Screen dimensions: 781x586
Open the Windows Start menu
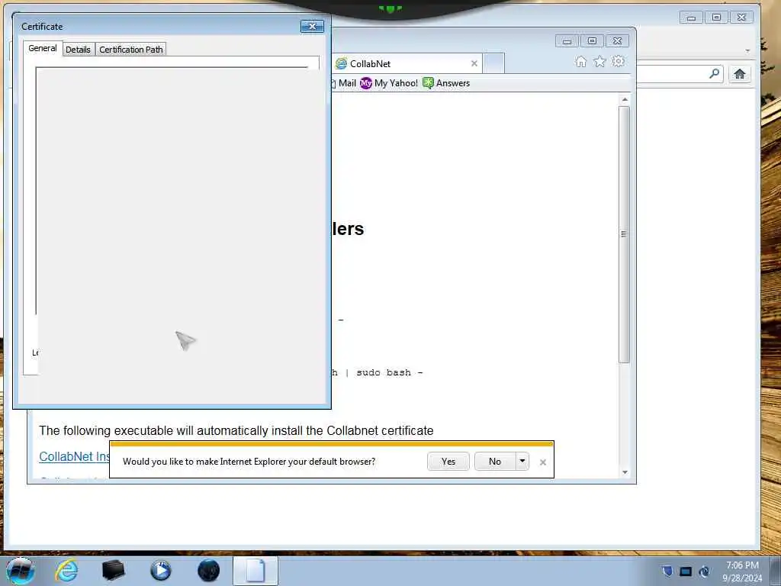21,571
